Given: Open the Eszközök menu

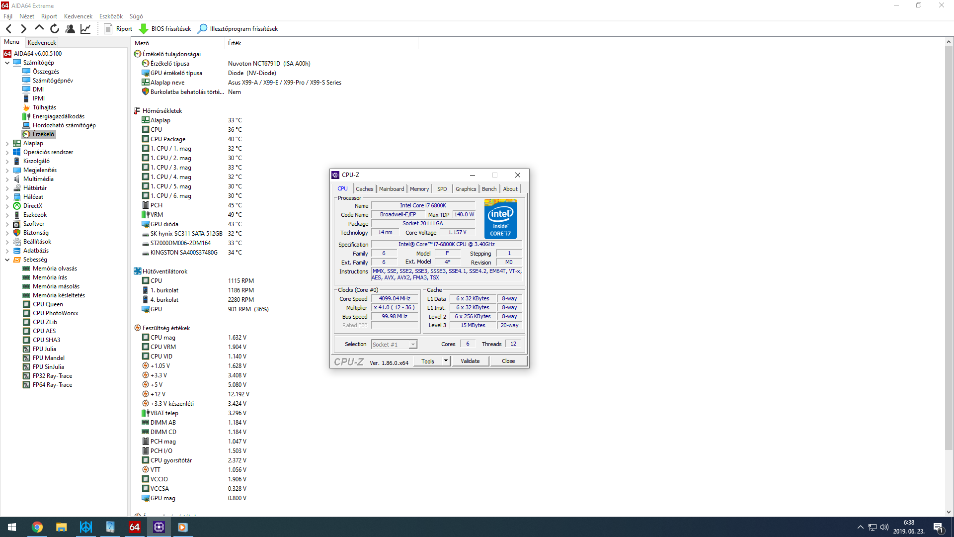Looking at the screenshot, I should 111,16.
